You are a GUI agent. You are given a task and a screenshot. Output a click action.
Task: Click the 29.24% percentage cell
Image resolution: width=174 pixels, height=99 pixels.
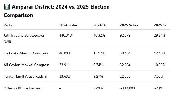(x=160, y=35)
